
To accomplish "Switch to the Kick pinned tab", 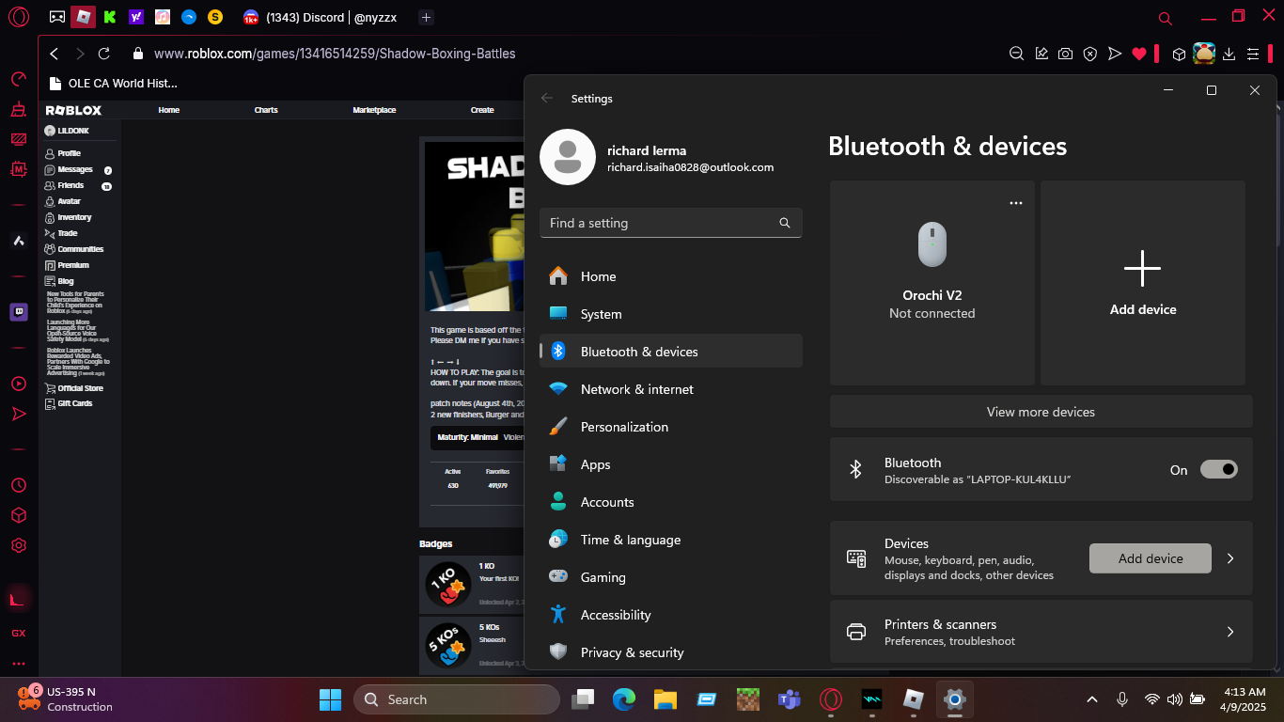I will [110, 17].
